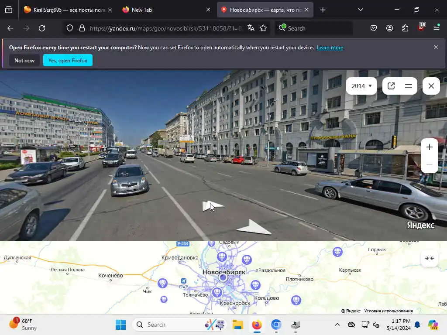
Task: Zoom in the panorama with plus
Action: point(430,147)
